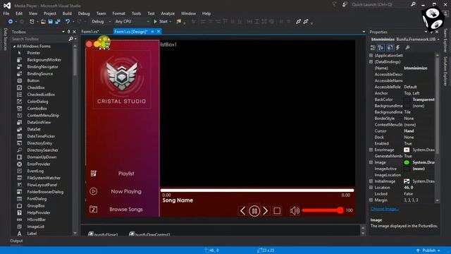Expand the Margin property
Viewport: 451px width, 254px height.
pyautogui.click(x=371, y=200)
